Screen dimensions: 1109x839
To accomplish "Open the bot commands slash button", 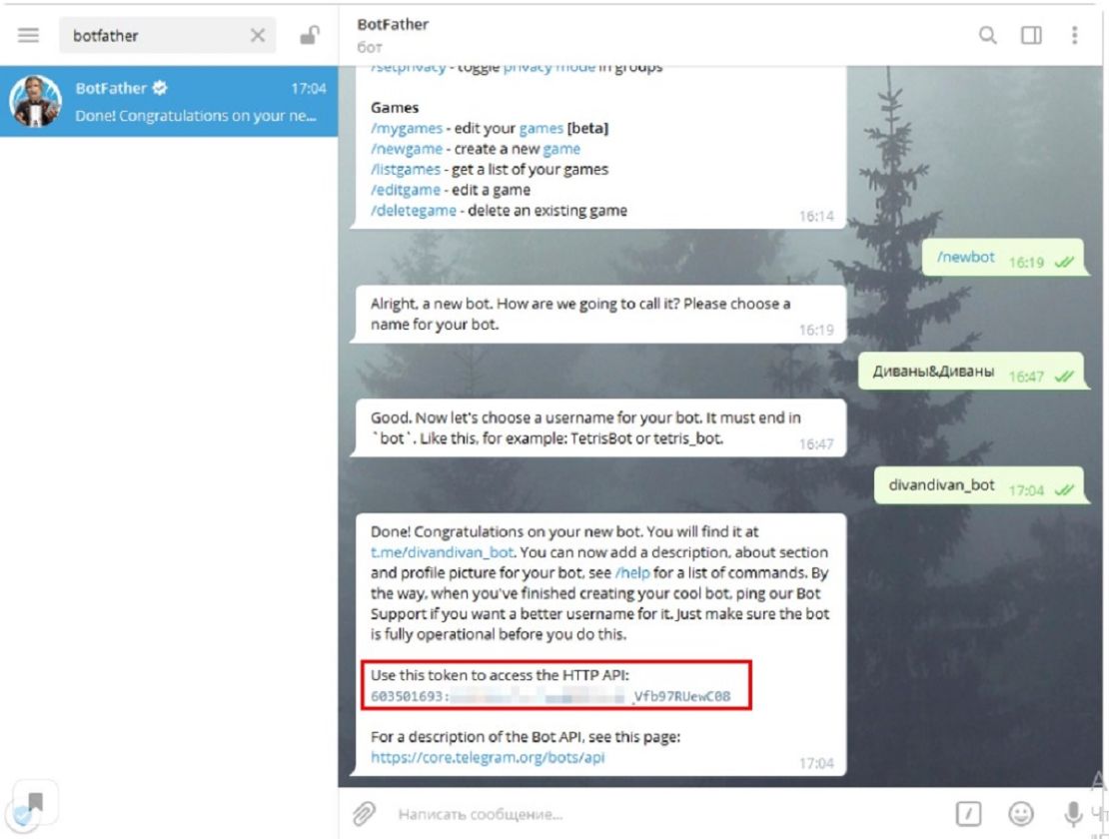I will point(968,814).
